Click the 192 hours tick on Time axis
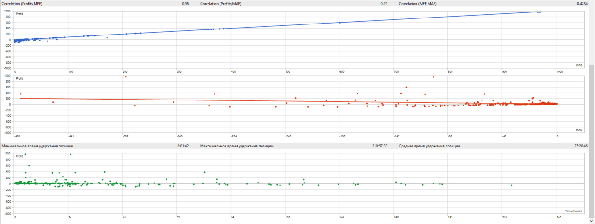Image resolution: width=595 pixels, height=224 pixels. point(450,217)
